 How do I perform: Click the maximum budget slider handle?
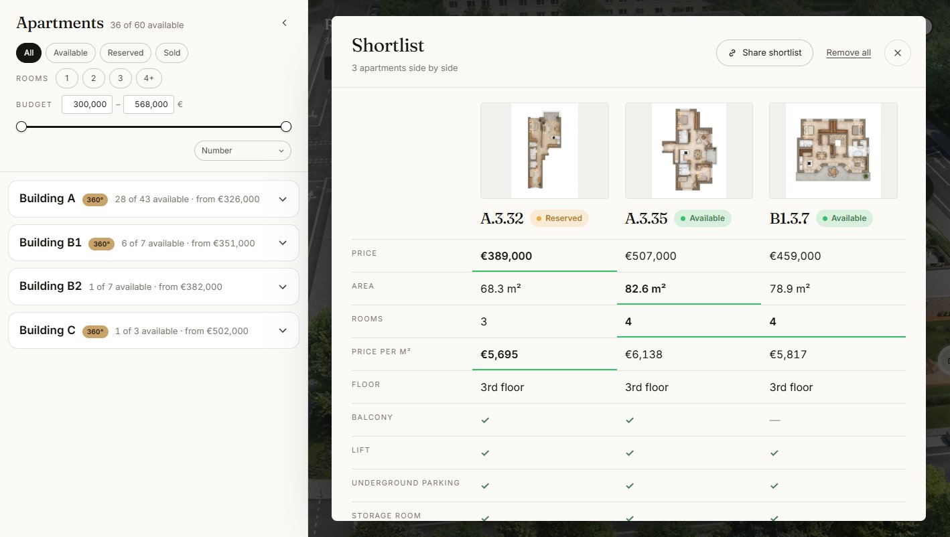(286, 127)
